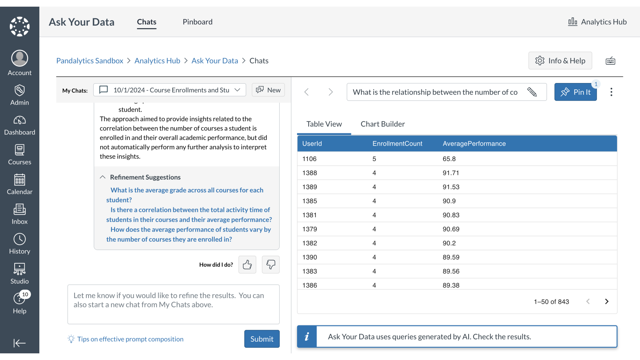This screenshot has height=360, width=640.
Task: Select the Table View tab
Action: (324, 124)
